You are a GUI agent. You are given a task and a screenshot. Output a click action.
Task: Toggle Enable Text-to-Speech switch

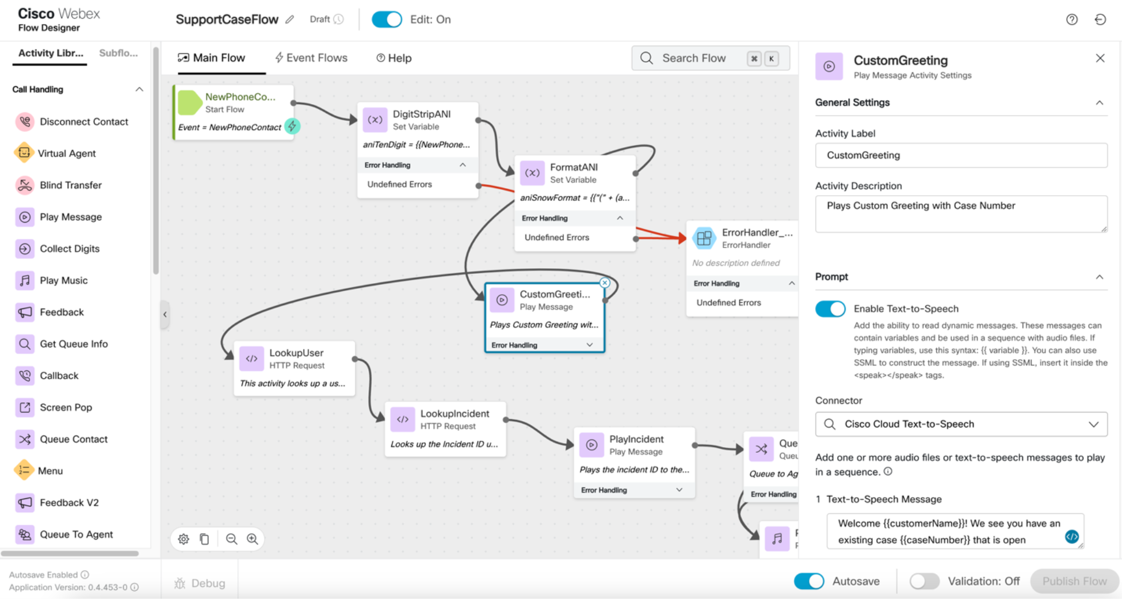coord(830,309)
